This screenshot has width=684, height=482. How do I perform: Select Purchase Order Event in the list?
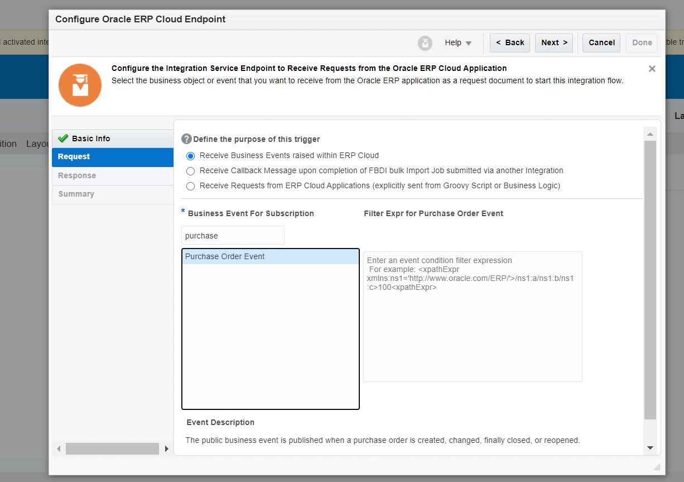click(x=271, y=257)
